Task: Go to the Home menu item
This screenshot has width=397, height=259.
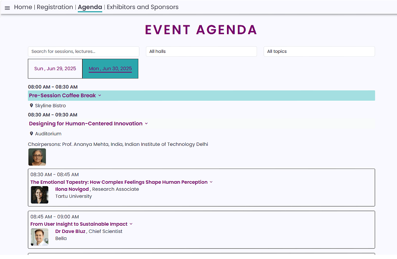Action: click(23, 7)
